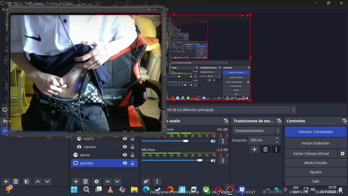Image resolution: width=348 pixels, height=196 pixels.
Task: Open VLC from the taskbar
Action: (x=110, y=189)
